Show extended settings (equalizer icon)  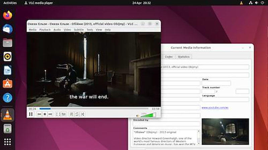tap(64, 114)
